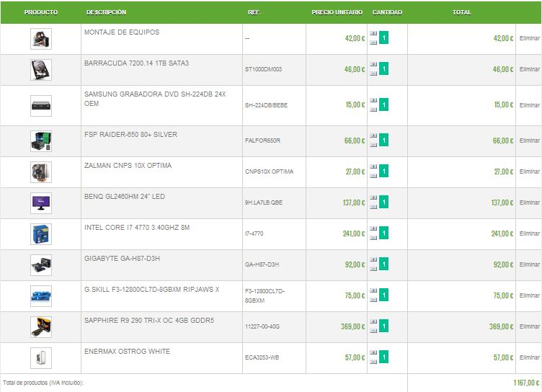Open the SAPPHIRE R9 290 TRI-X OC description

(x=149, y=321)
